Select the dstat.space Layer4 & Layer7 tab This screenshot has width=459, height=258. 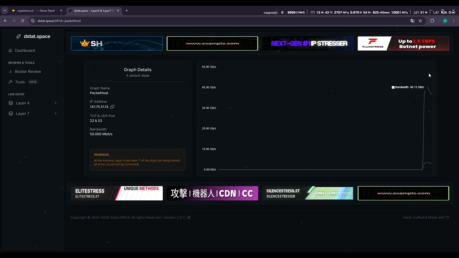tap(94, 11)
